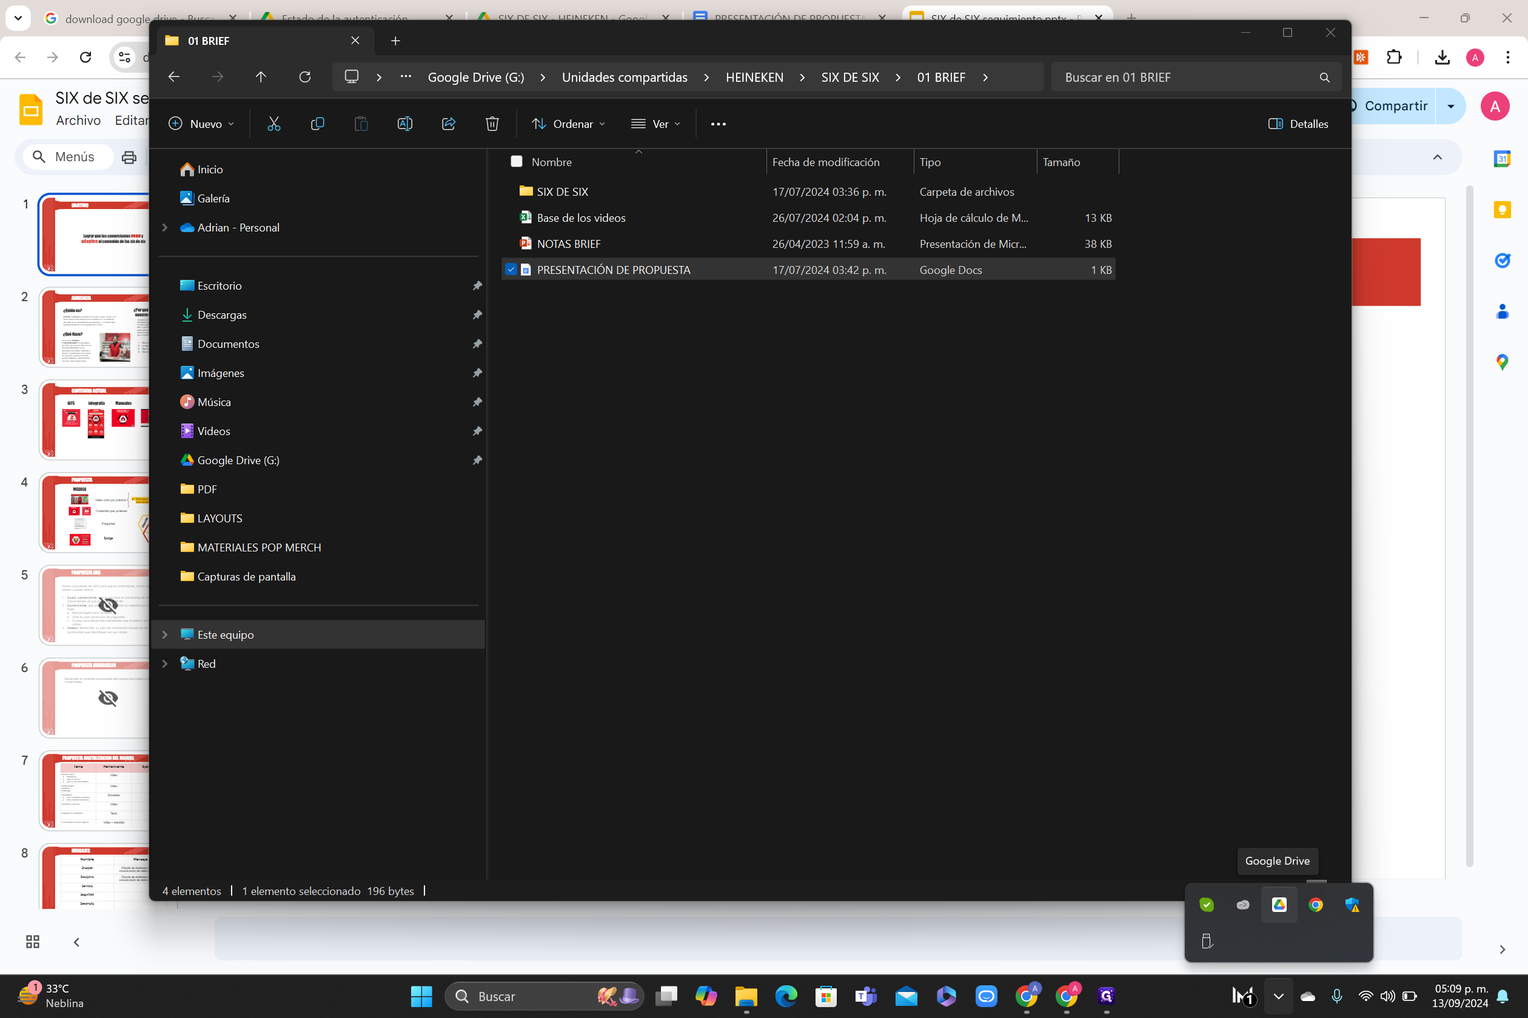Sort by the Tamaño column header

tap(1078, 162)
